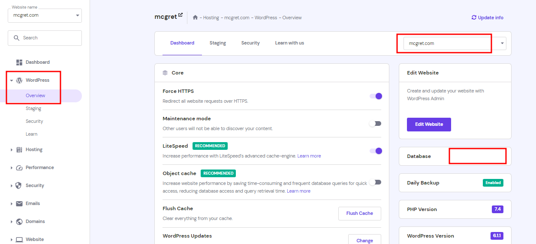The image size is (536, 244).
Task: Open Learn more link under Object cache
Action: coord(299,191)
